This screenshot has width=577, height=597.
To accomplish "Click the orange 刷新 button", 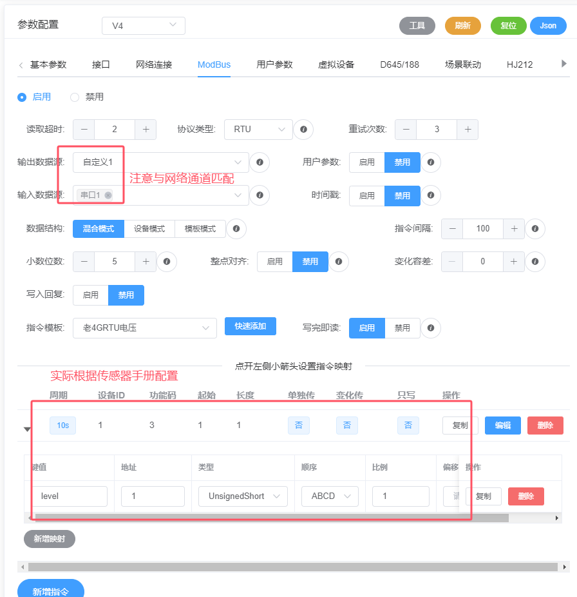I will 463,26.
